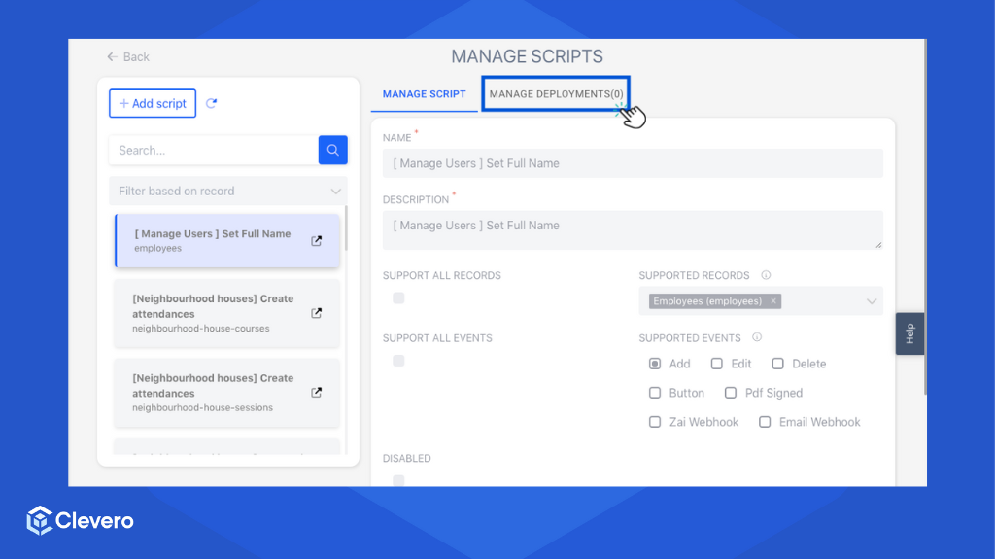Click the Add script button
Viewport: 995px width, 559px height.
153,103
